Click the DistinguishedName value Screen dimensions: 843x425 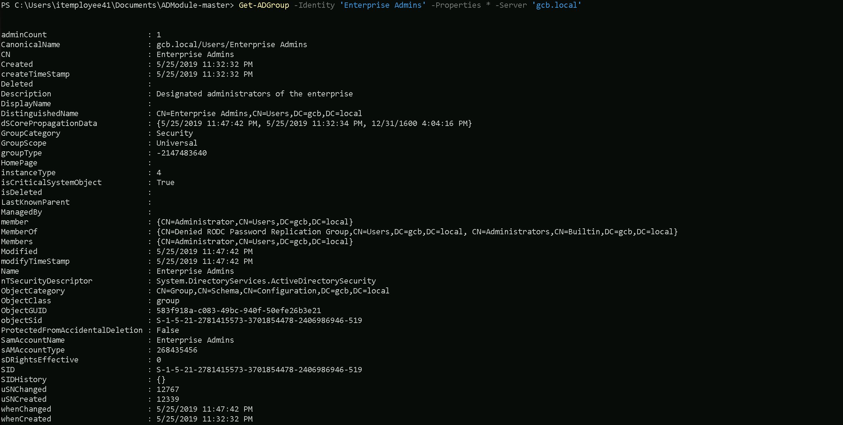[x=259, y=114]
